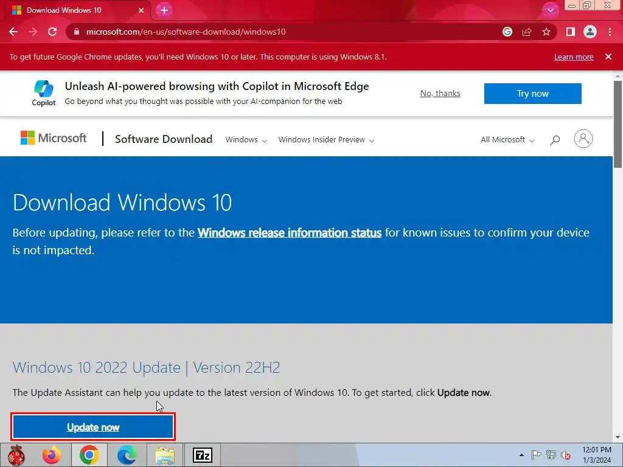Switch to Chrome in the taskbar

pyautogui.click(x=89, y=455)
